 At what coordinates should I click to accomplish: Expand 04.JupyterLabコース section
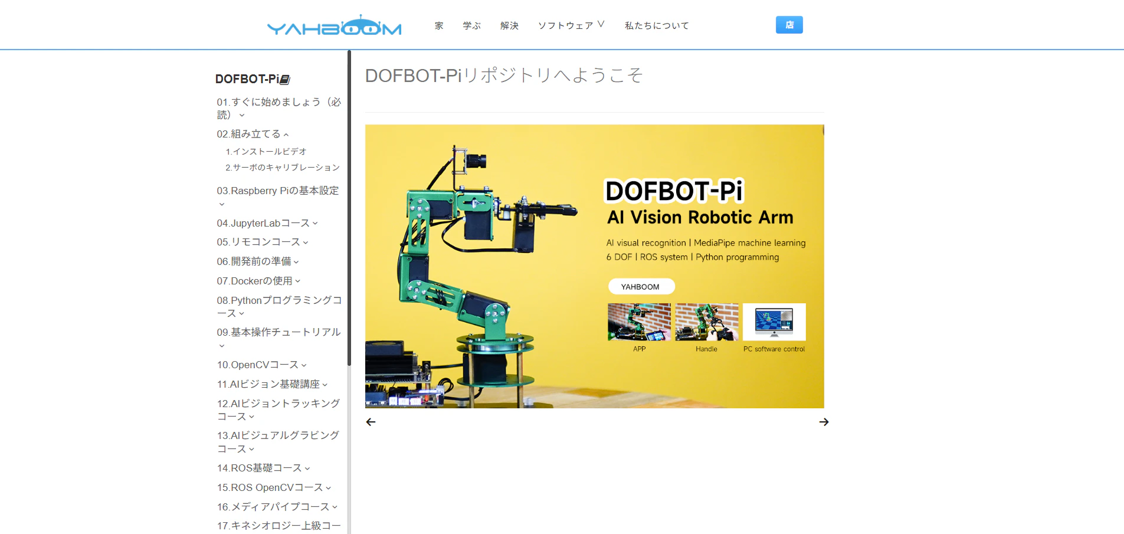click(x=267, y=223)
